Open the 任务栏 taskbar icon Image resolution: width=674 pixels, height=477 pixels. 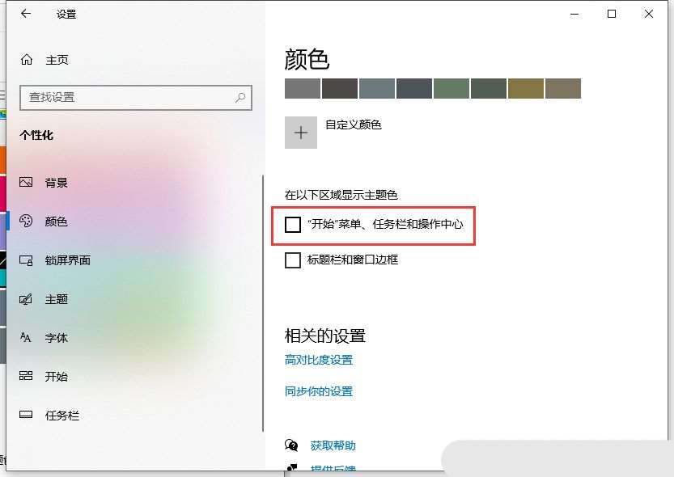tap(26, 415)
